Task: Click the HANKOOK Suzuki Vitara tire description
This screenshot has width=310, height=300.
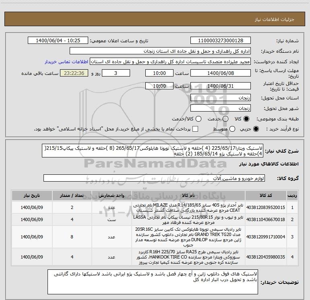Action: click(x=188, y=257)
